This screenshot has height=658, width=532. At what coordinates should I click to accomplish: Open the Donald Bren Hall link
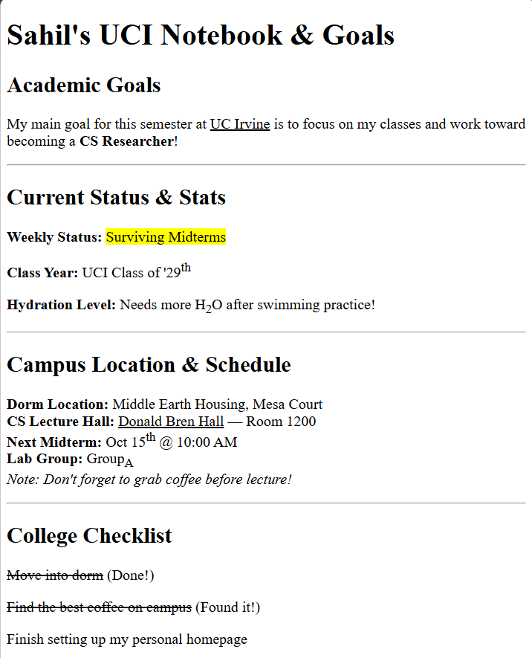[x=171, y=422]
